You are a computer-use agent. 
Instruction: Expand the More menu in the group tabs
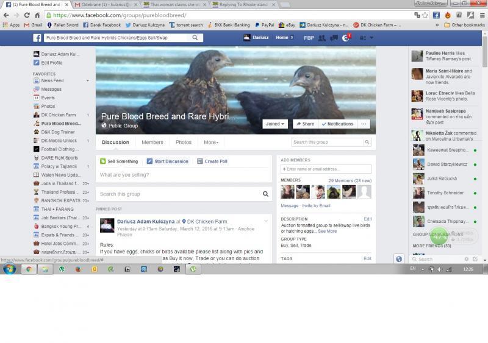pyautogui.click(x=211, y=143)
